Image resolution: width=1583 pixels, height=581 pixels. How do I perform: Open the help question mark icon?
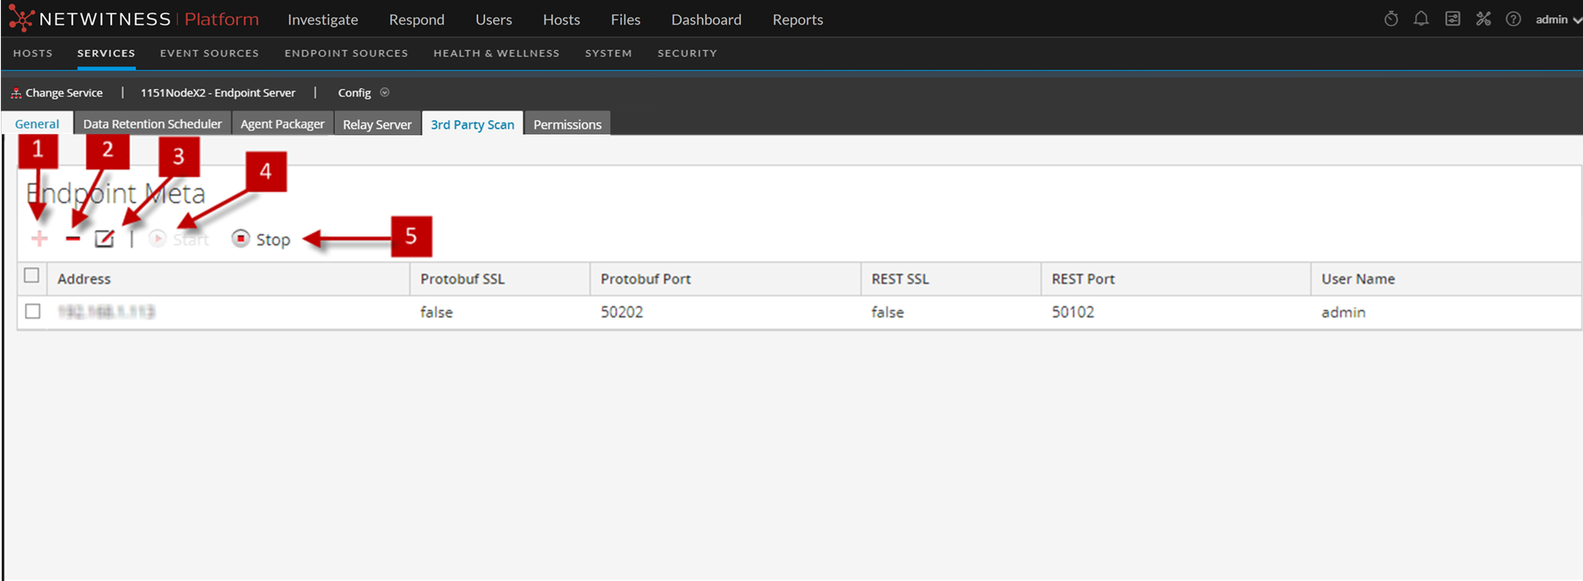click(x=1513, y=19)
